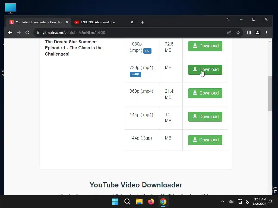Viewport: 278px width, 208px height.
Task: Open the notifications bell icon
Action: click(271, 201)
